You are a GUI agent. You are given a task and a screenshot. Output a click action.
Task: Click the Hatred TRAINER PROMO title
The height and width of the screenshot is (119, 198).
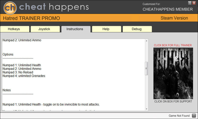[31, 18]
